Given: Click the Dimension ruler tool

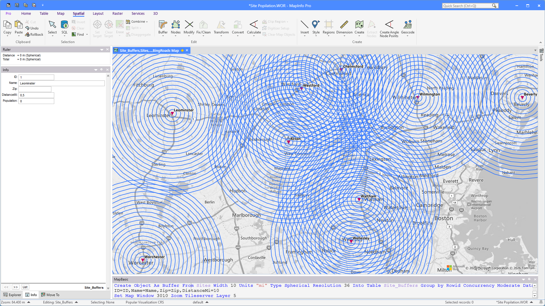Looking at the screenshot, I should [344, 25].
